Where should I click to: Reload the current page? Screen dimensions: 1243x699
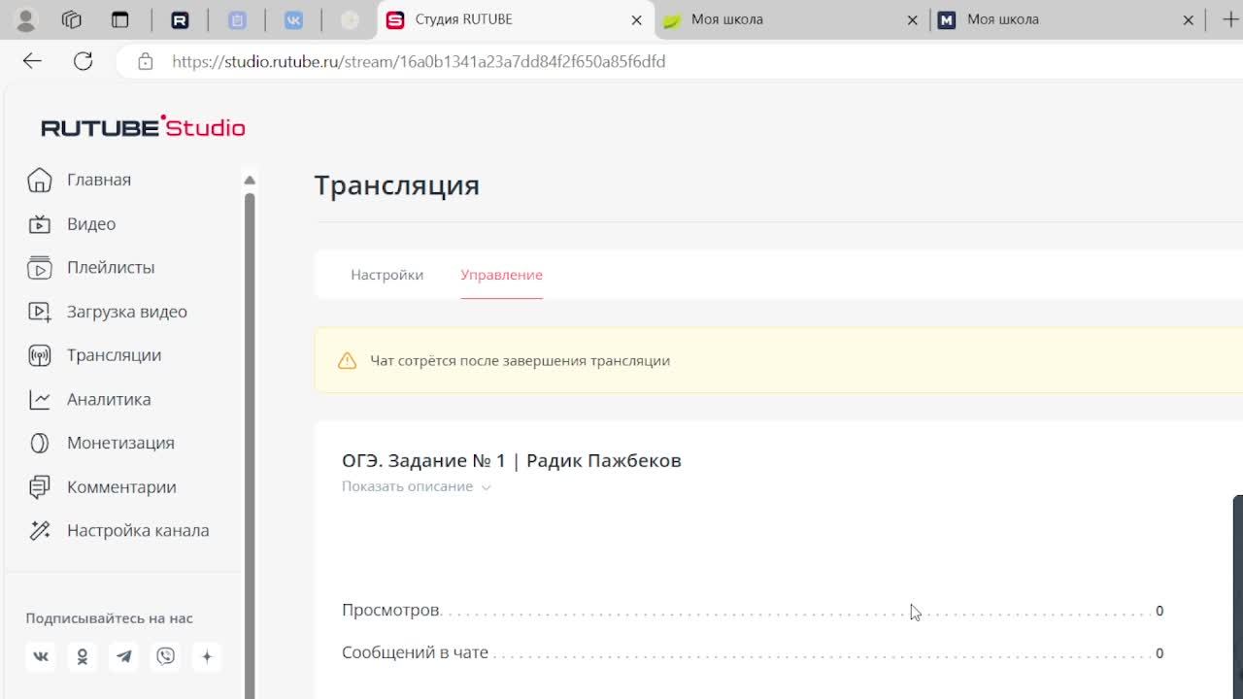pyautogui.click(x=83, y=61)
